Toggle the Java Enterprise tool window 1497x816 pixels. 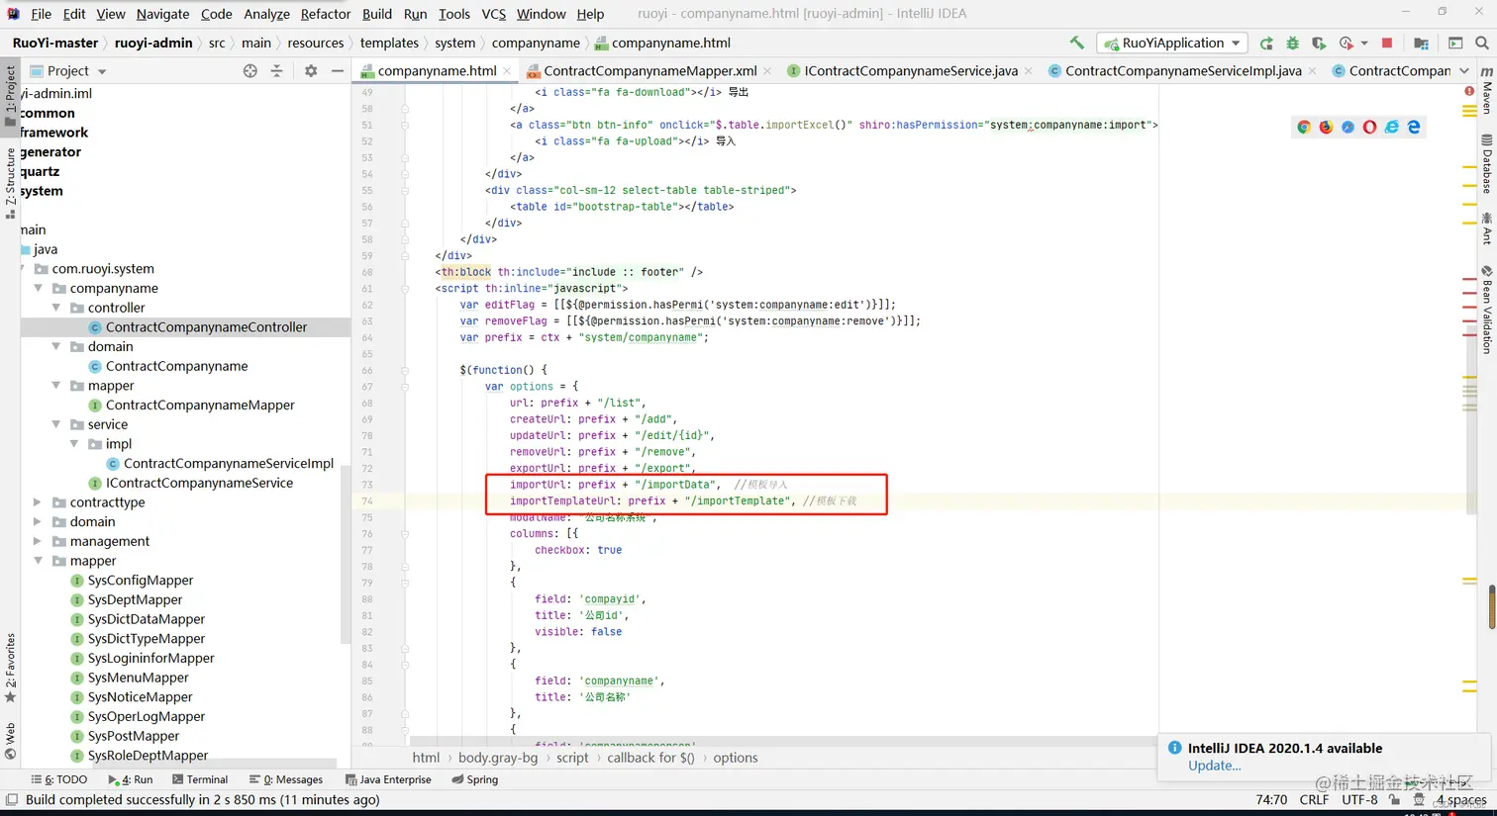[388, 779]
